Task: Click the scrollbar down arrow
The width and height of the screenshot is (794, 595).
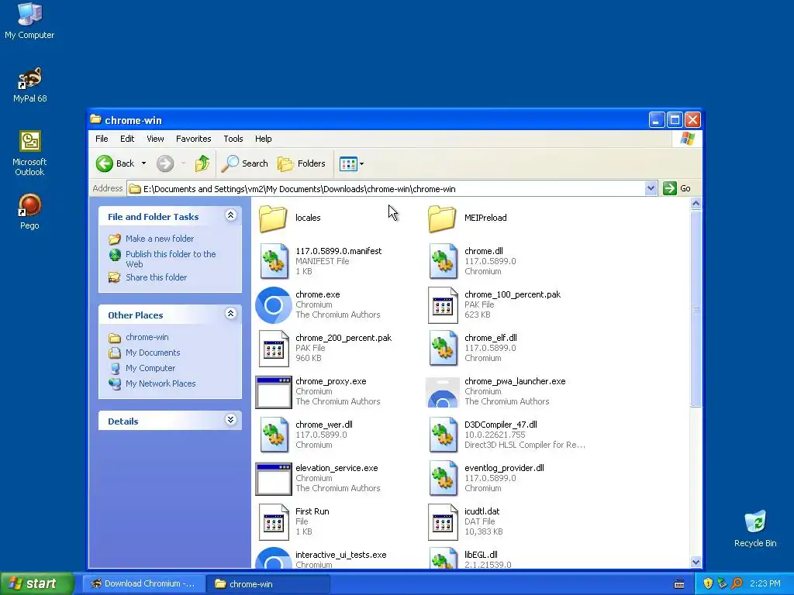Action: point(696,562)
